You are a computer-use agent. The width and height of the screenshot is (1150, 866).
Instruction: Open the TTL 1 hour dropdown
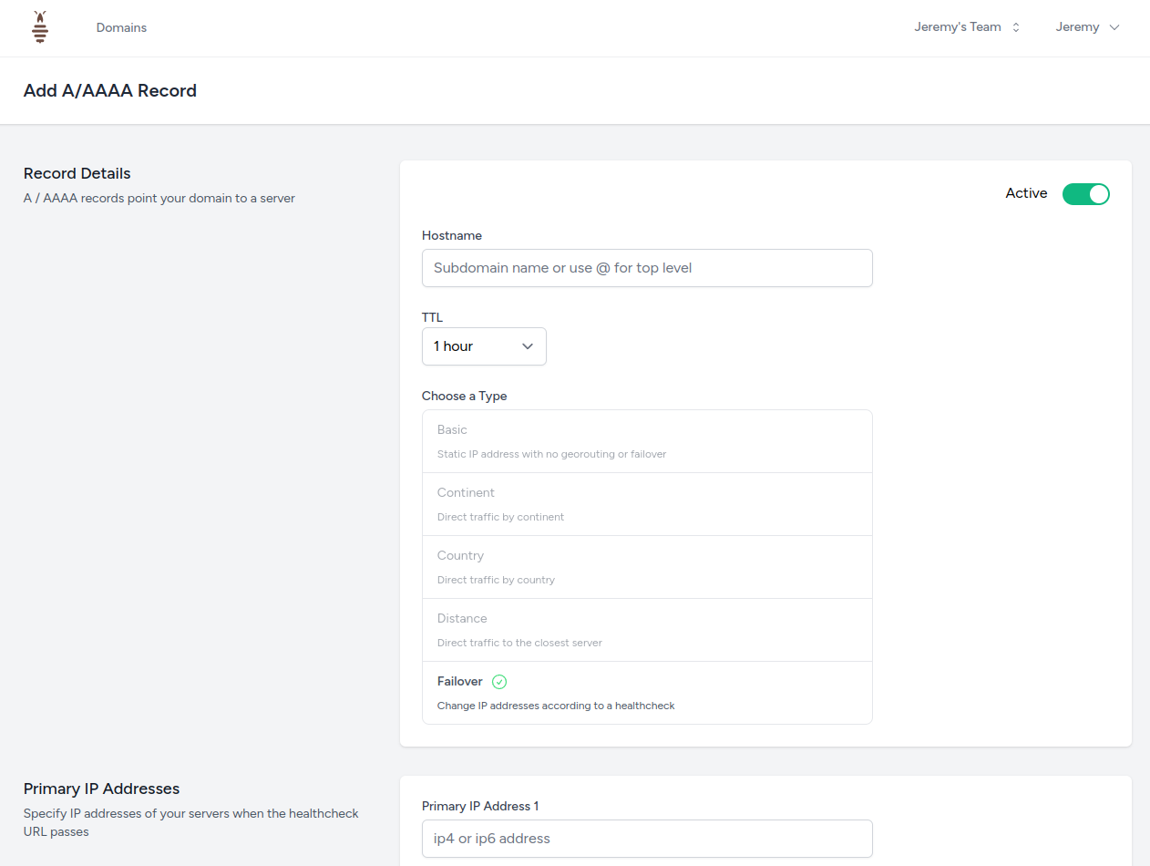484,346
